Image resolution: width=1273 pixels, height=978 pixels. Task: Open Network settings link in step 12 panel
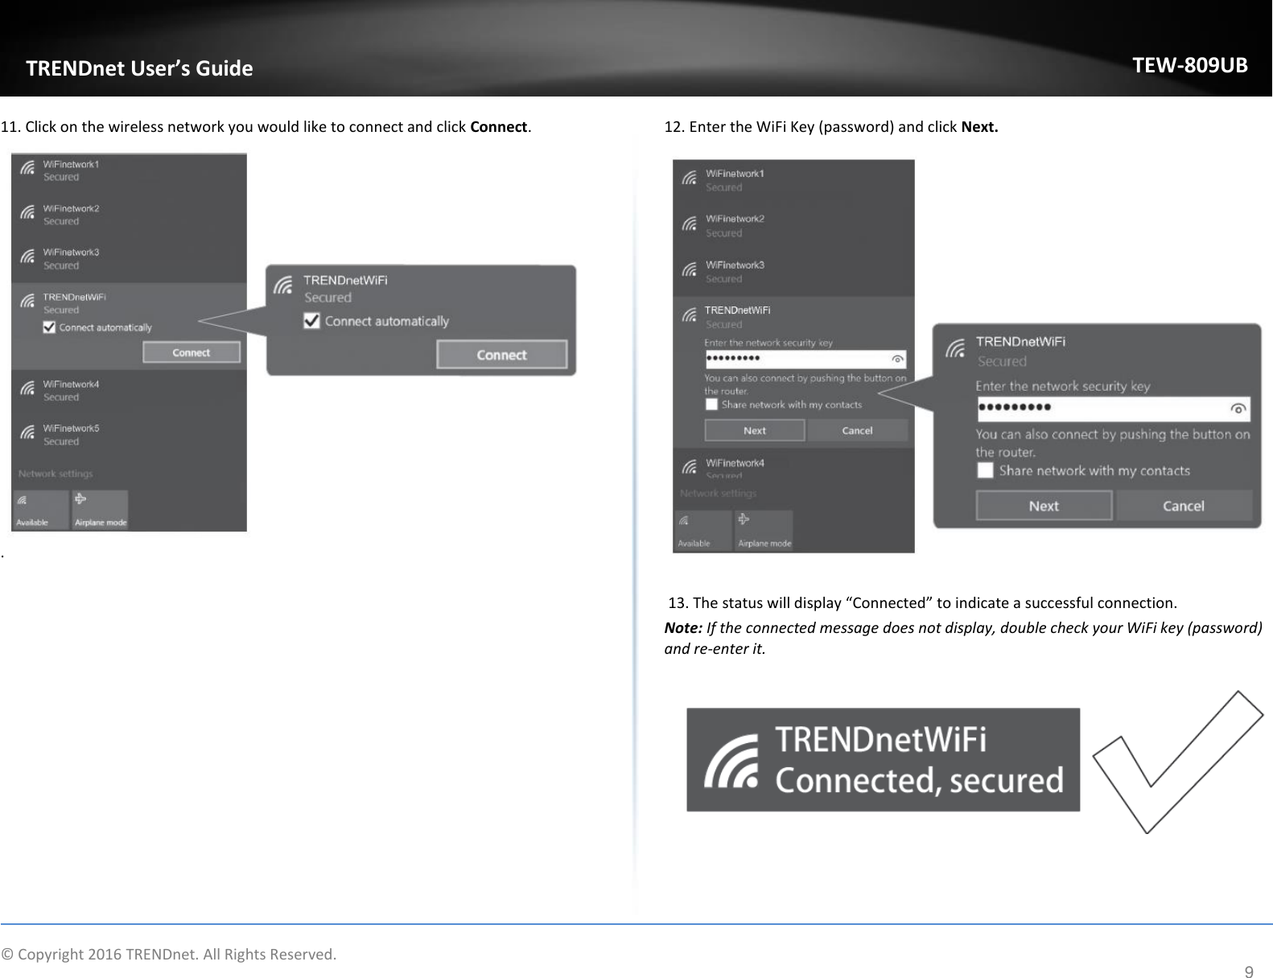718,493
